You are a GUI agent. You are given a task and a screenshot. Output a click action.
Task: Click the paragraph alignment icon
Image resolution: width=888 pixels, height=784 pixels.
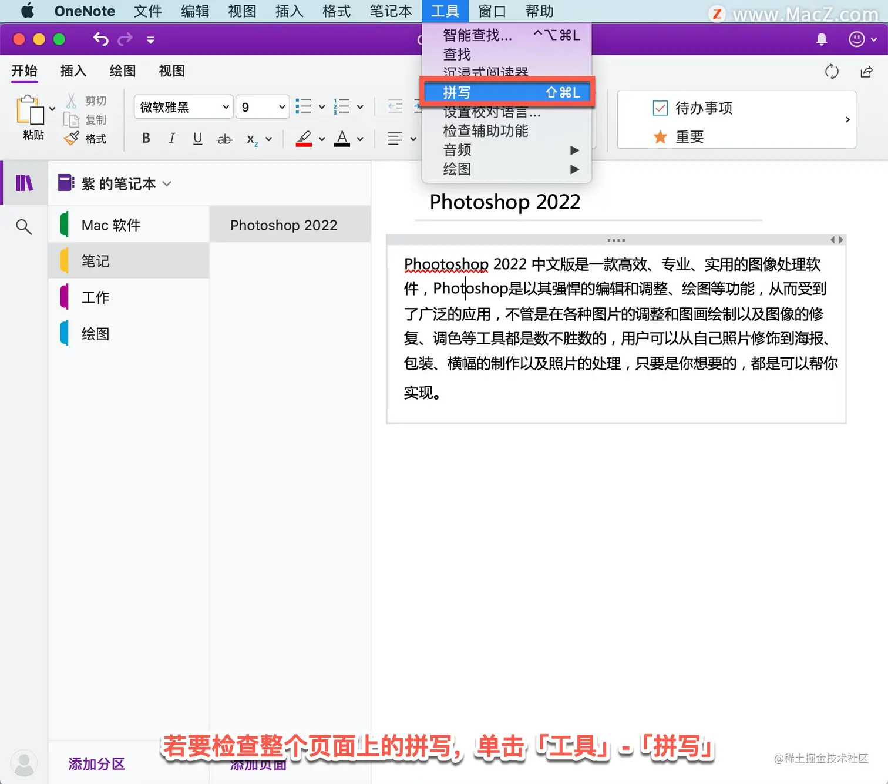pos(395,139)
